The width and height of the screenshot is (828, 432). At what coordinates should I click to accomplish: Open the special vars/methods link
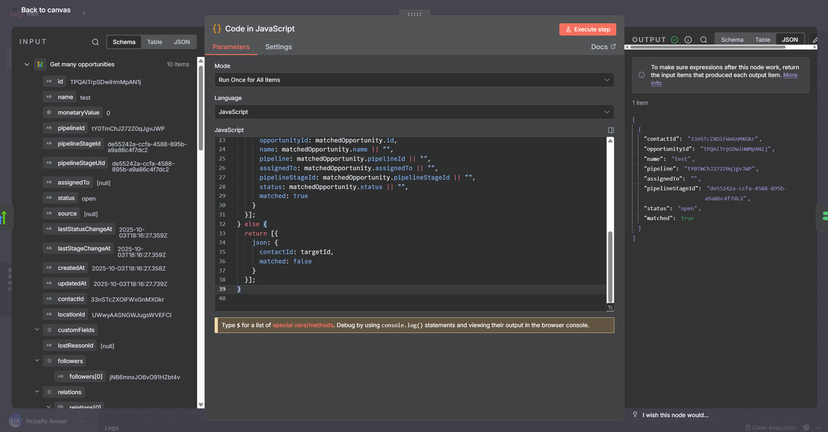coord(303,325)
